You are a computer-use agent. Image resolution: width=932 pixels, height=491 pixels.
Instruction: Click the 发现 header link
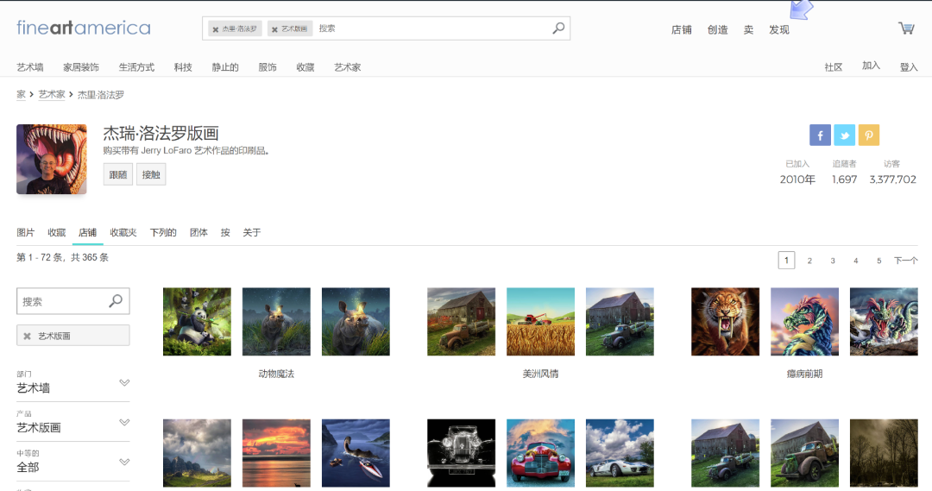click(778, 29)
